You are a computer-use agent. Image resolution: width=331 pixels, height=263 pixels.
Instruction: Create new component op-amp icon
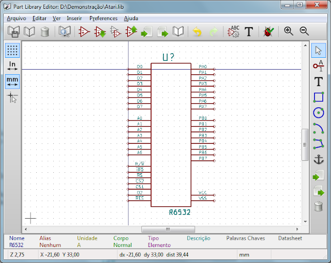(x=84, y=32)
